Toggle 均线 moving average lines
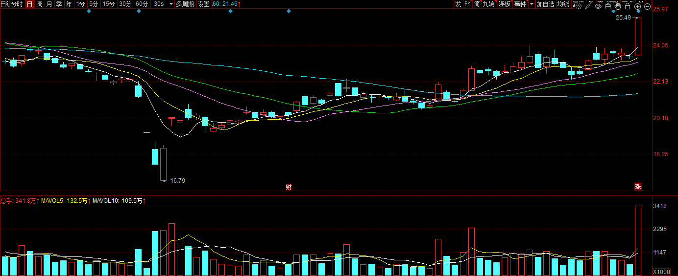Viewport: 678px width, 276px height. coord(564,4)
